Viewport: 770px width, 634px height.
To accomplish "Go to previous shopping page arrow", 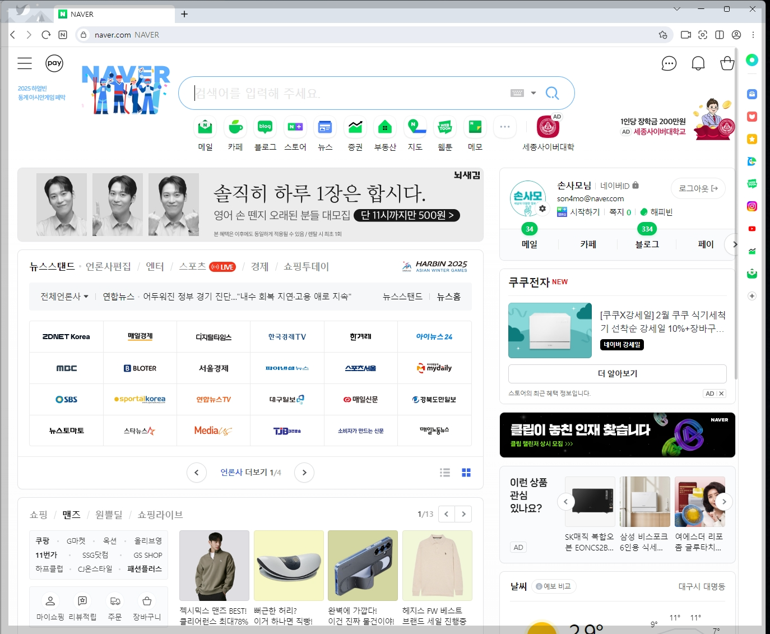I will [447, 514].
